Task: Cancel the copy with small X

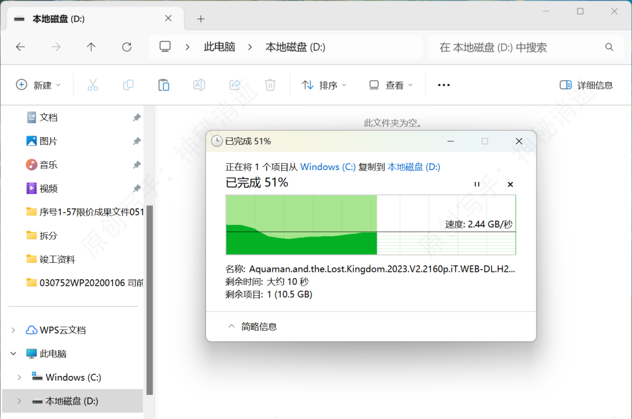Action: point(510,184)
